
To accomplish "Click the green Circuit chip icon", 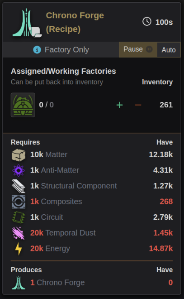I will point(19,217).
